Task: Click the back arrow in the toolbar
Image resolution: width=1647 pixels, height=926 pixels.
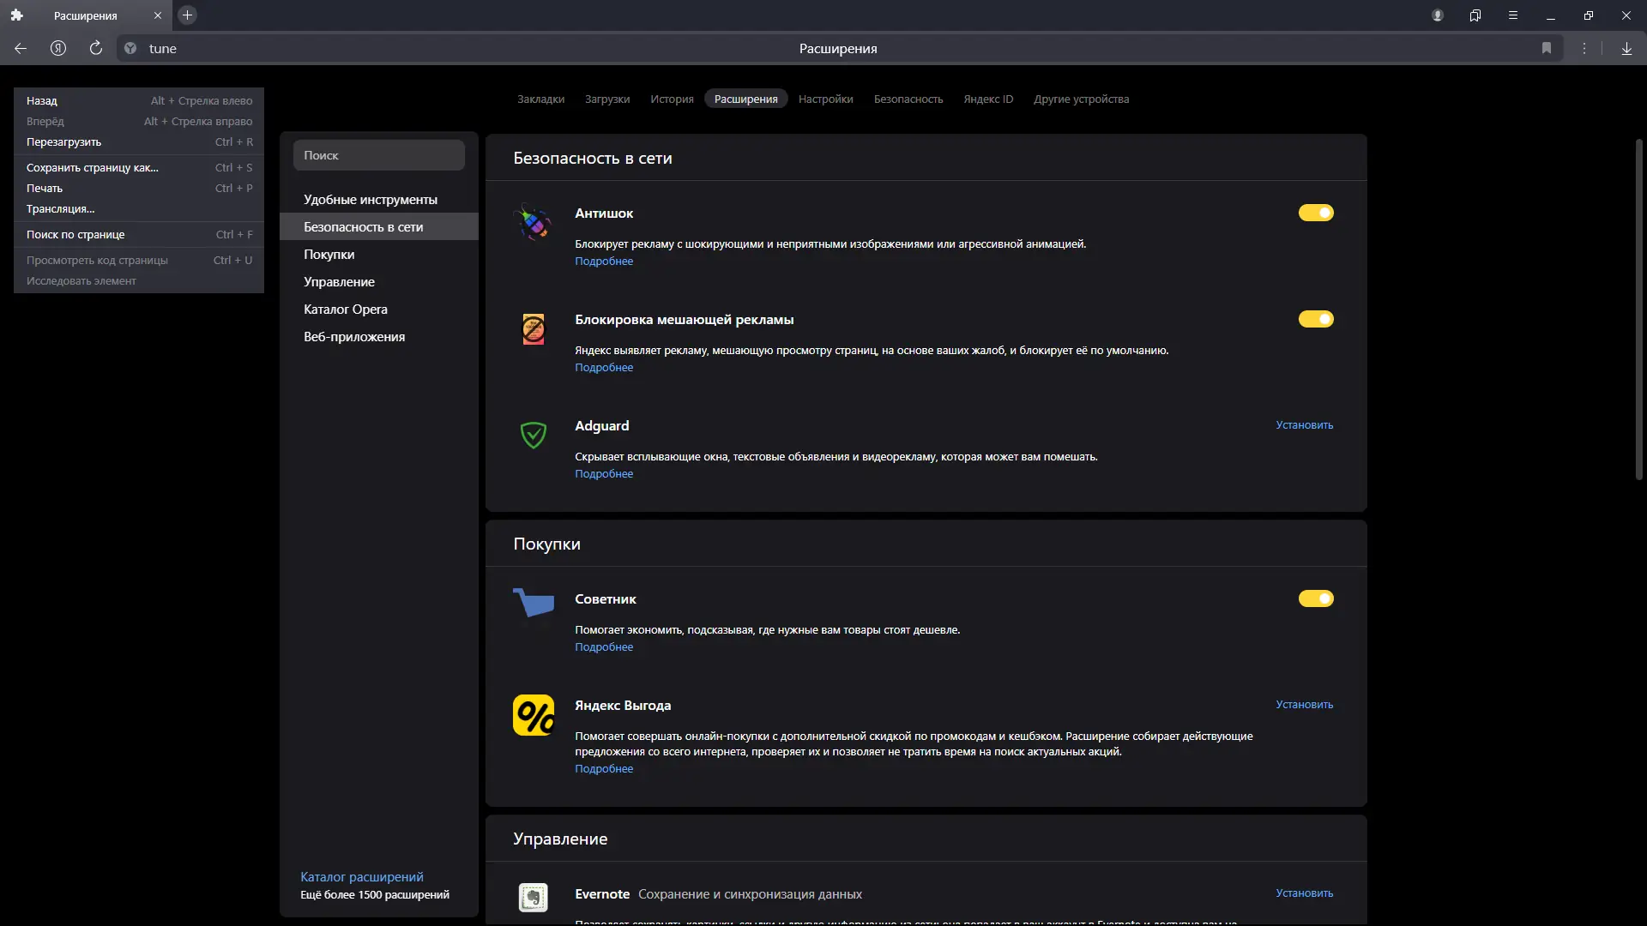Action: pyautogui.click(x=21, y=49)
